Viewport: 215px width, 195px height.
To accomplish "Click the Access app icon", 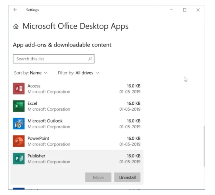I will (19, 89).
